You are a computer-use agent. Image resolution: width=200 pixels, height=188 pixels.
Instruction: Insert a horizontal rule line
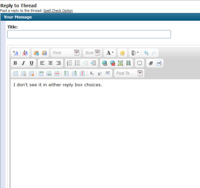coord(108,73)
